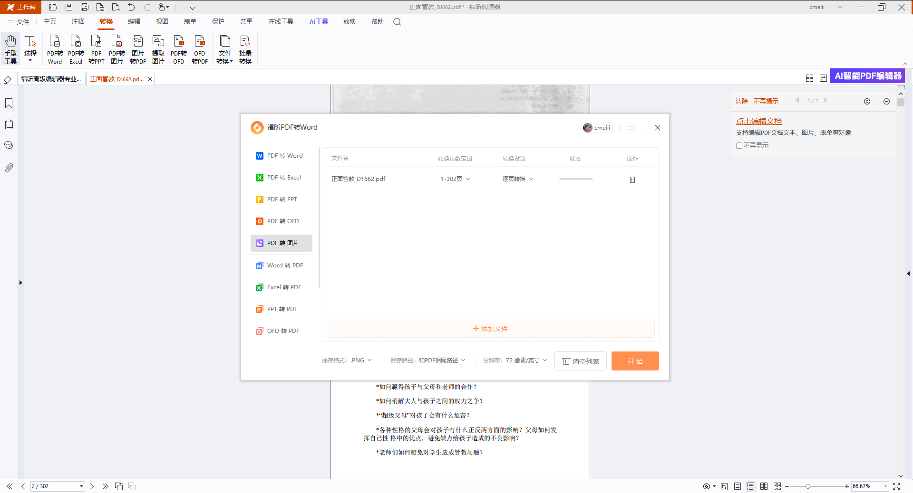The image size is (913, 493).
Task: Click the undo icon in the title bar
Action: [x=131, y=7]
